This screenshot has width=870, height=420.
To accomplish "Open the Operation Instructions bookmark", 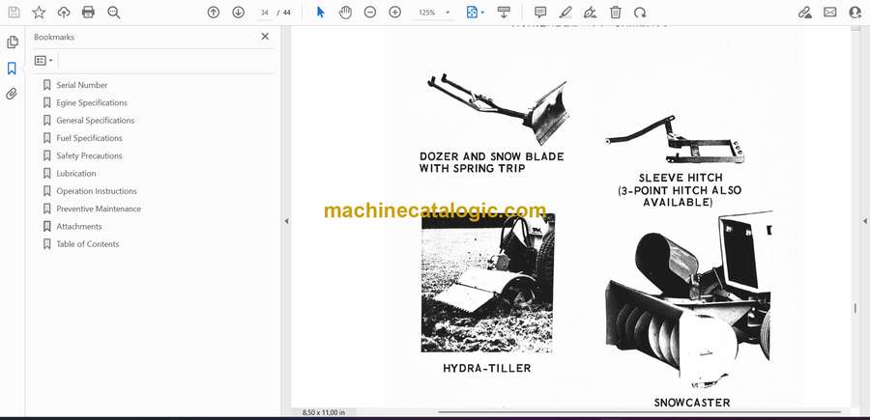I will [x=96, y=191].
